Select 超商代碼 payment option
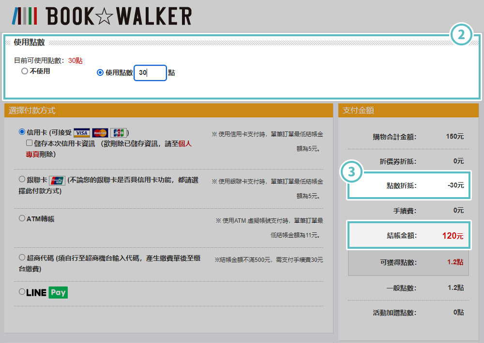Viewport: 484px width, 343px height. tap(22, 257)
